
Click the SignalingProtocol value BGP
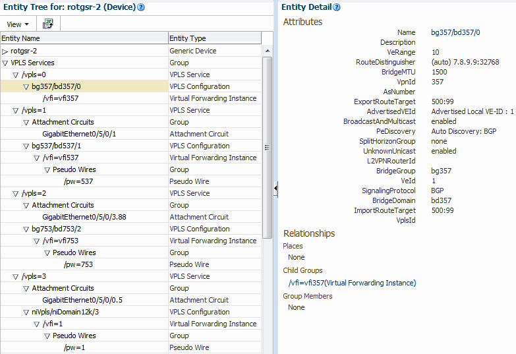438,191
